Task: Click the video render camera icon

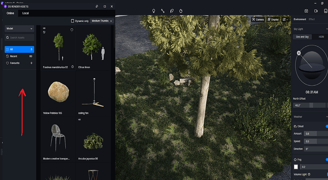Action: 316,11
